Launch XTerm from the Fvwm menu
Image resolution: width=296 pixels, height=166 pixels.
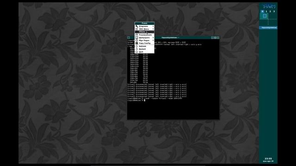tap(144, 32)
